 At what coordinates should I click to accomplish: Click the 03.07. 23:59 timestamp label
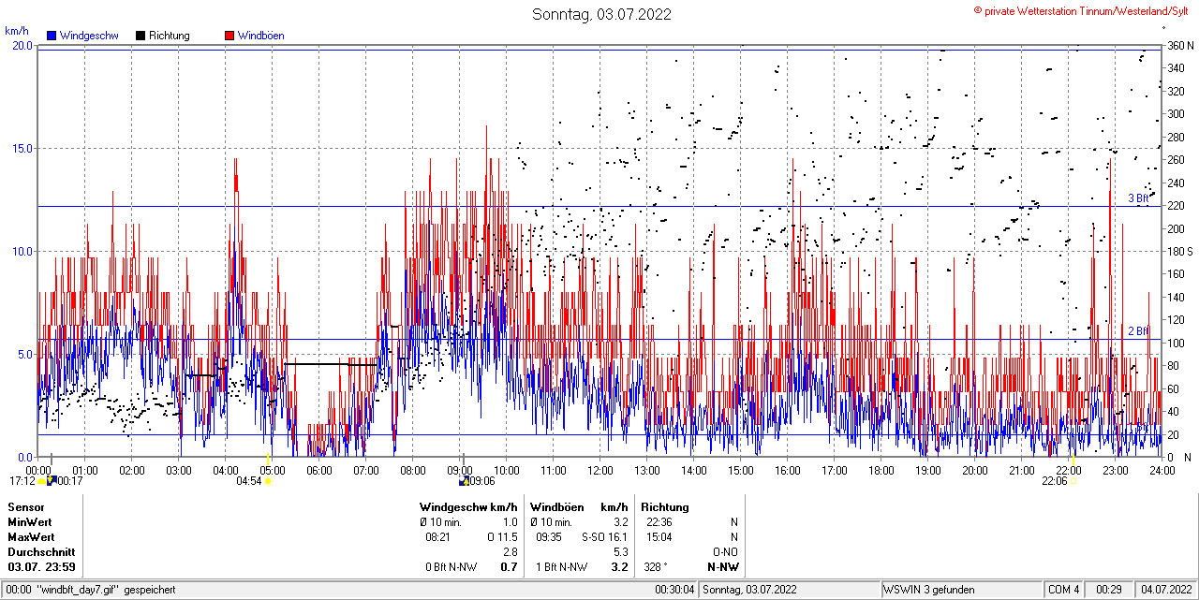(42, 566)
